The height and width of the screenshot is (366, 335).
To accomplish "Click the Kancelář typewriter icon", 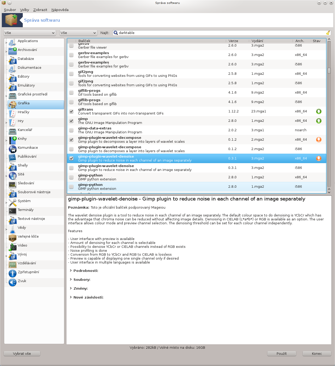I will pyautogui.click(x=13, y=131).
